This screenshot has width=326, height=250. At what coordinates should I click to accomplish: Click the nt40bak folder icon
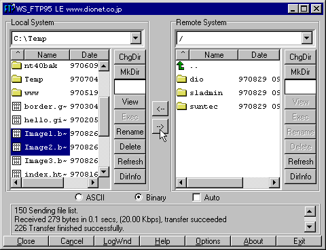pyautogui.click(x=16, y=65)
